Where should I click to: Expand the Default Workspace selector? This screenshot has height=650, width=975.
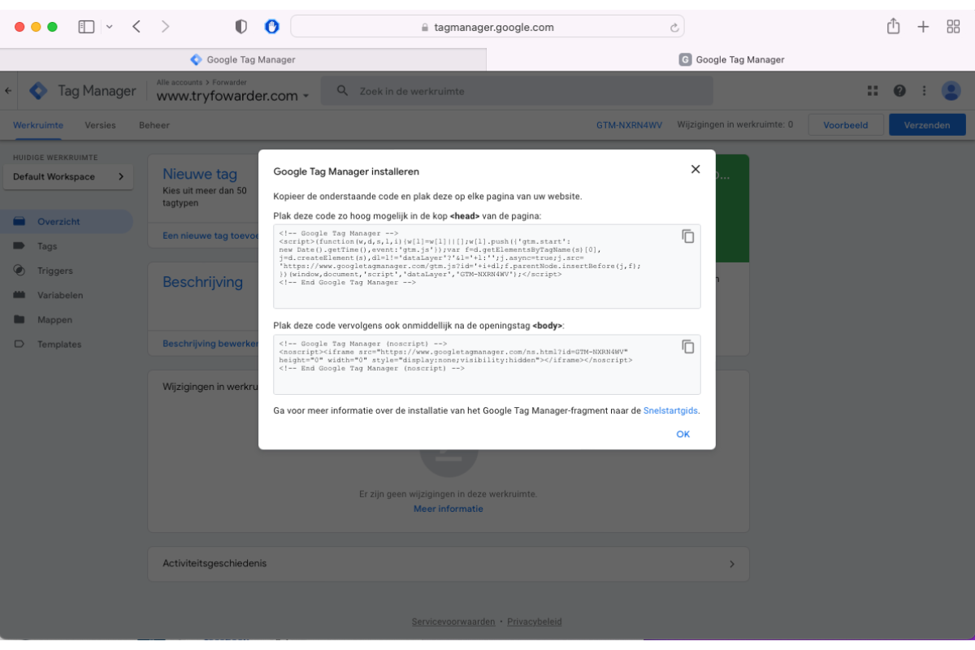click(x=68, y=176)
